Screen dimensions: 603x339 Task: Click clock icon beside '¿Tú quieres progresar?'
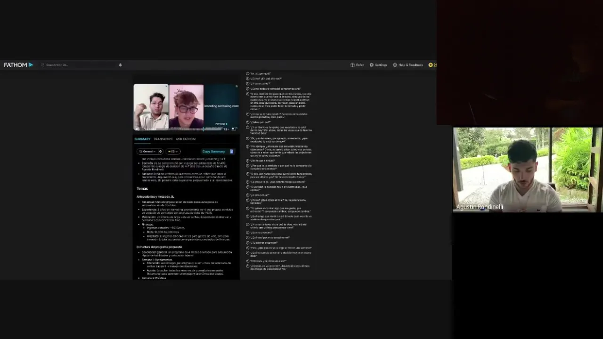[248, 242]
